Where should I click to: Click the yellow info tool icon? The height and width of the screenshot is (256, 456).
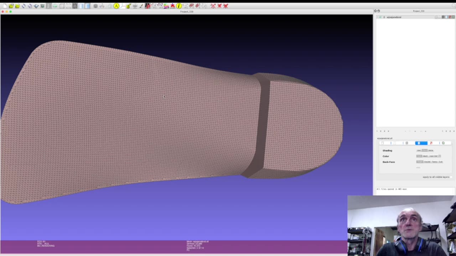pyautogui.click(x=179, y=6)
